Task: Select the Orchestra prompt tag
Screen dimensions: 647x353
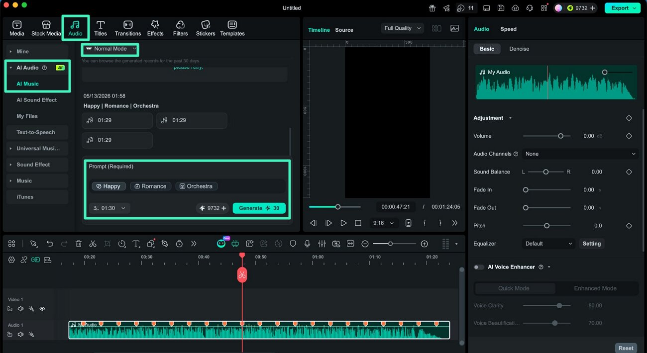Action: [x=196, y=186]
